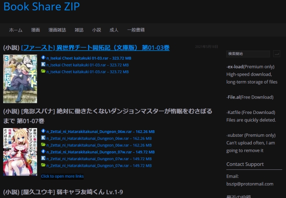Click the green folder icon for Dungeon_06w.rar
The width and height of the screenshot is (286, 198).
[43, 145]
